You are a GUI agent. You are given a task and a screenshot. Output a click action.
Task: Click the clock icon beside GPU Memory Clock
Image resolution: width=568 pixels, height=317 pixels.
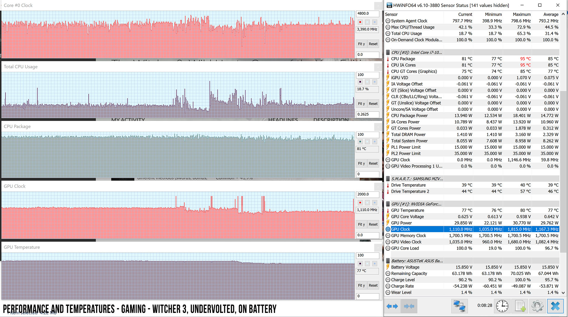388,236
